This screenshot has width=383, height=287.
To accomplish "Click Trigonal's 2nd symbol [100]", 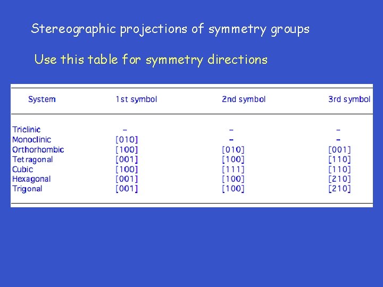I will coord(233,189).
